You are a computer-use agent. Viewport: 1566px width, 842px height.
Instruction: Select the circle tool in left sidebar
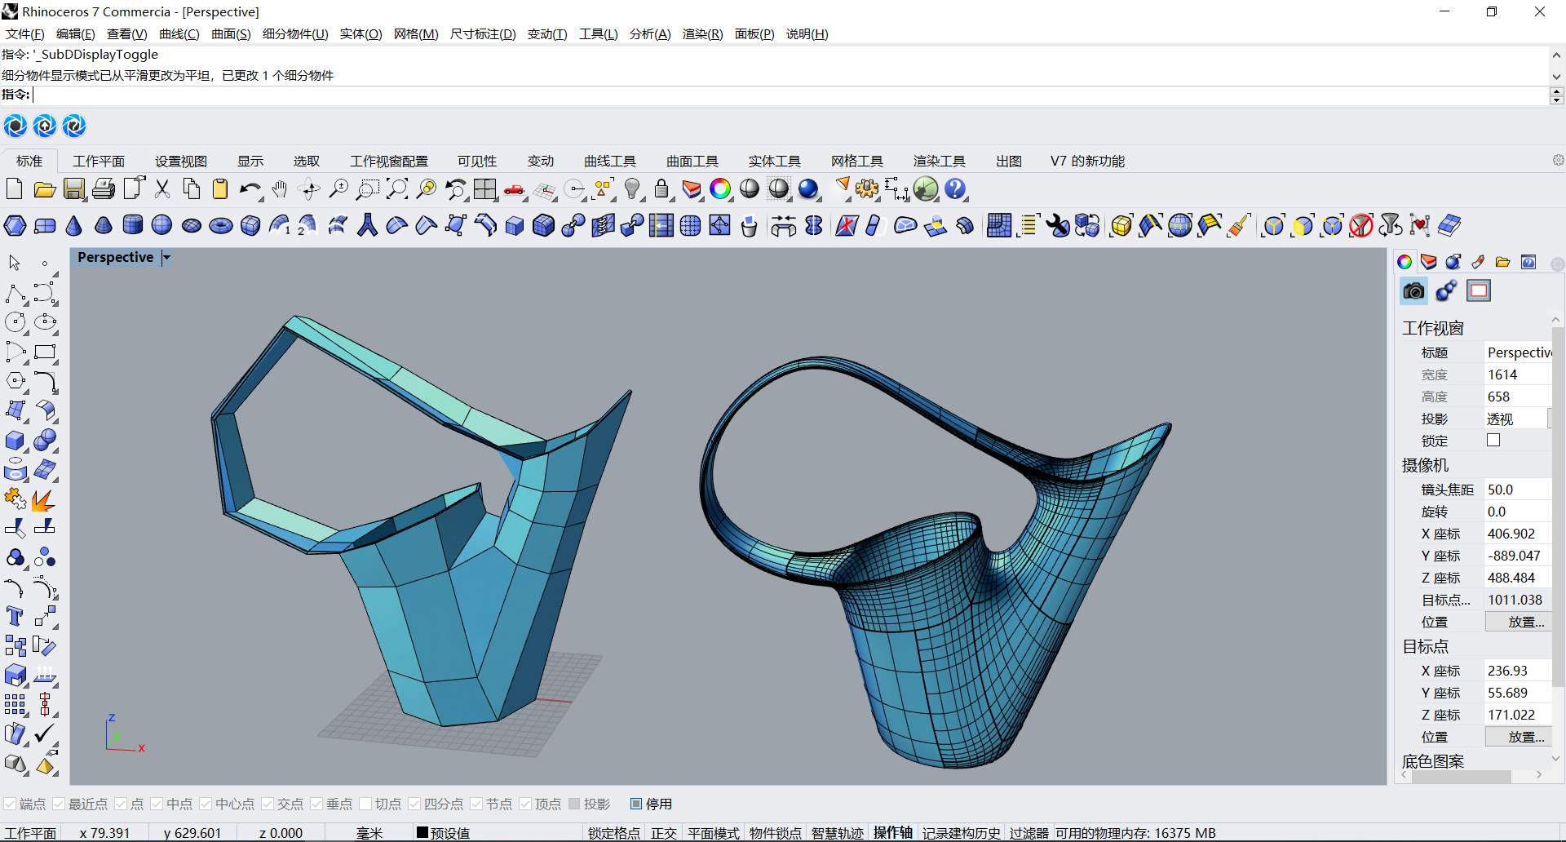pos(15,322)
